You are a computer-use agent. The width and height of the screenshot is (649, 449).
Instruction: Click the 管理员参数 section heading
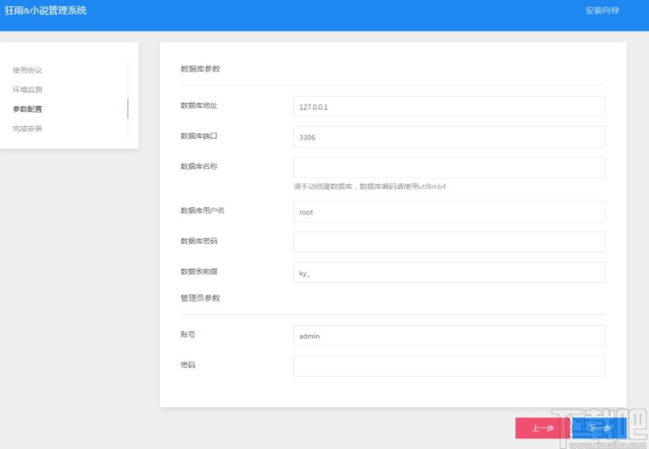pyautogui.click(x=199, y=297)
